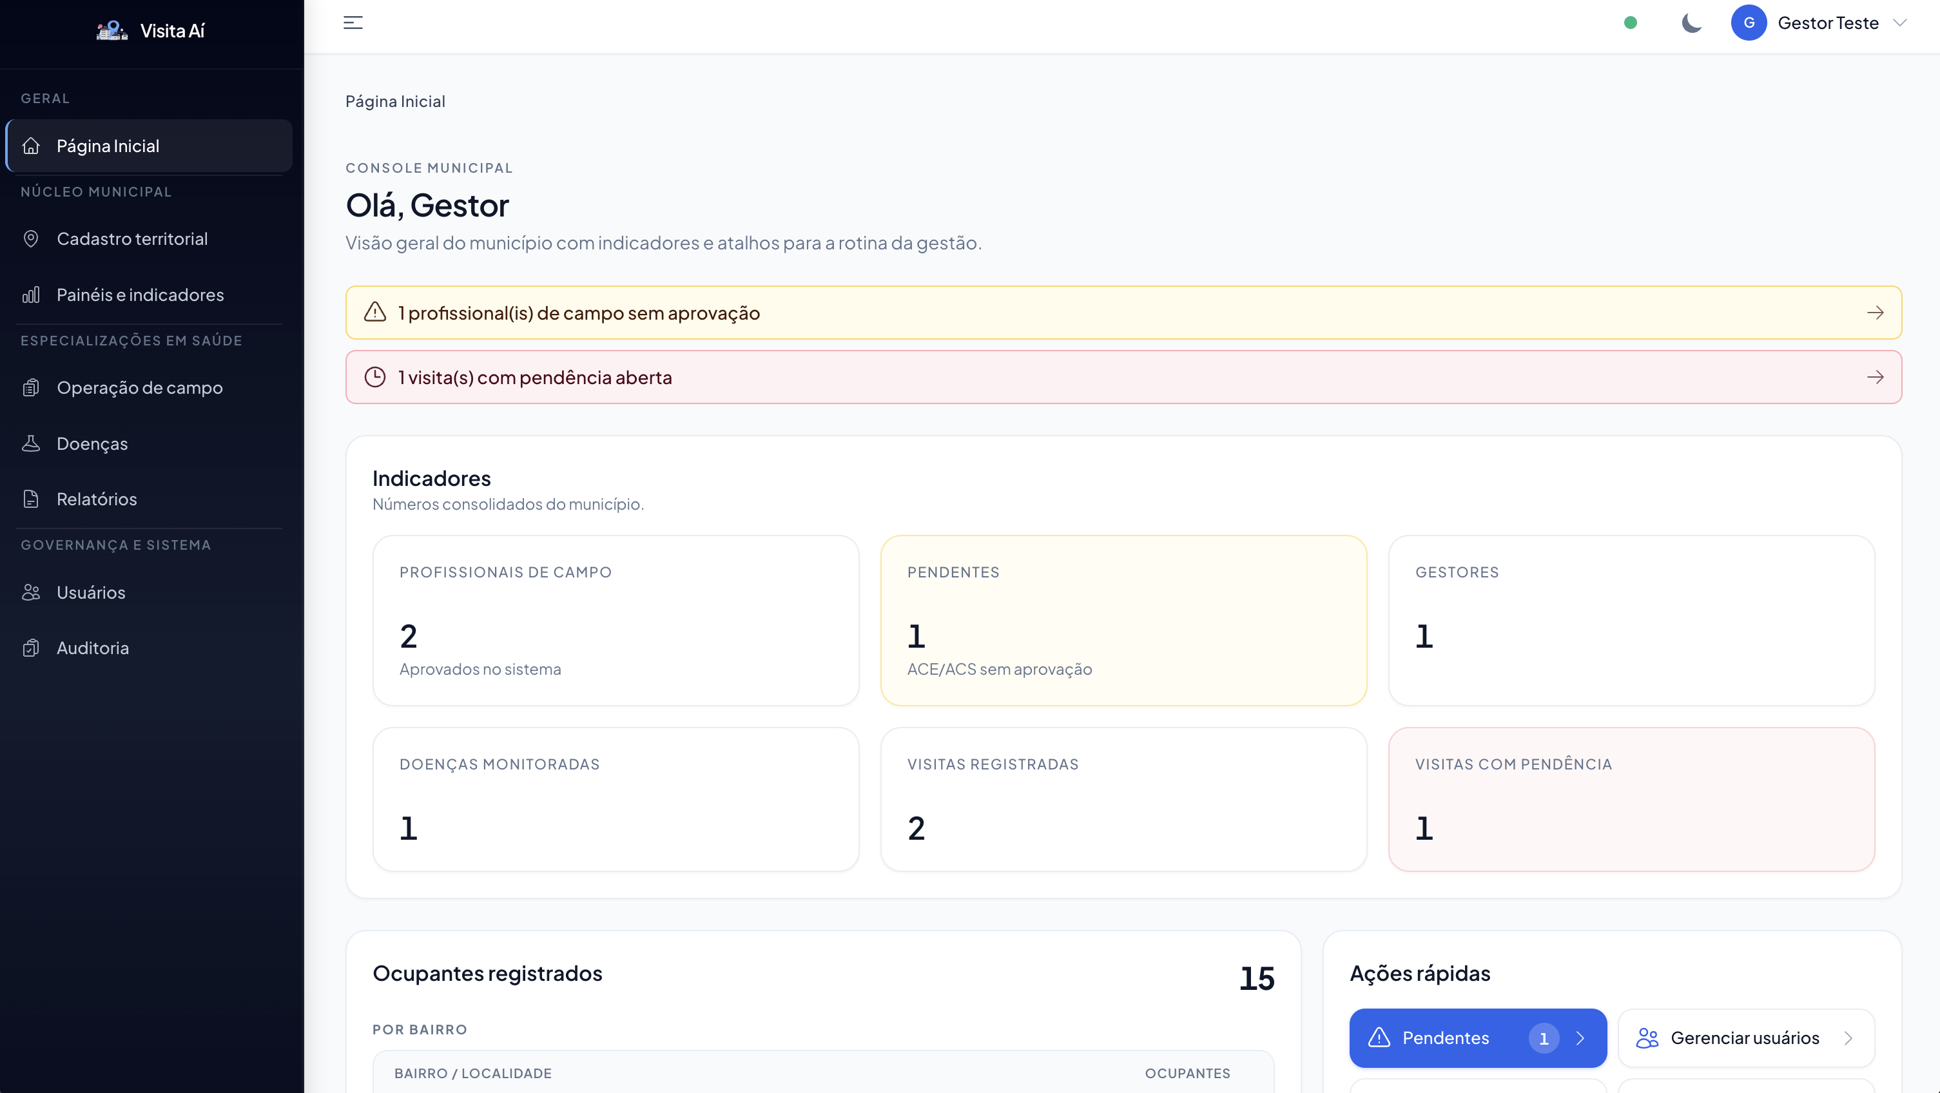Click the clock icon in the pending visits alert
The width and height of the screenshot is (1940, 1093).
click(375, 378)
